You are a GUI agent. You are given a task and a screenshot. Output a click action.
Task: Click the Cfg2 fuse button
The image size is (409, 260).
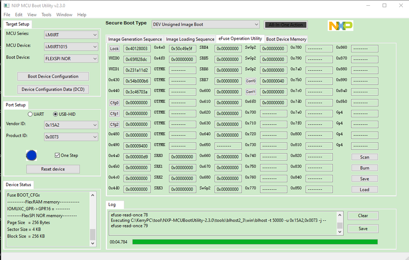(114, 125)
